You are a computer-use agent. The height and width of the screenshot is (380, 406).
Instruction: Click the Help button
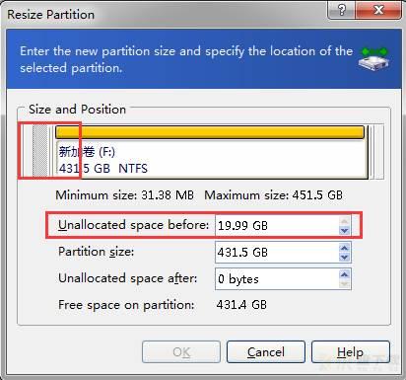[351, 352]
